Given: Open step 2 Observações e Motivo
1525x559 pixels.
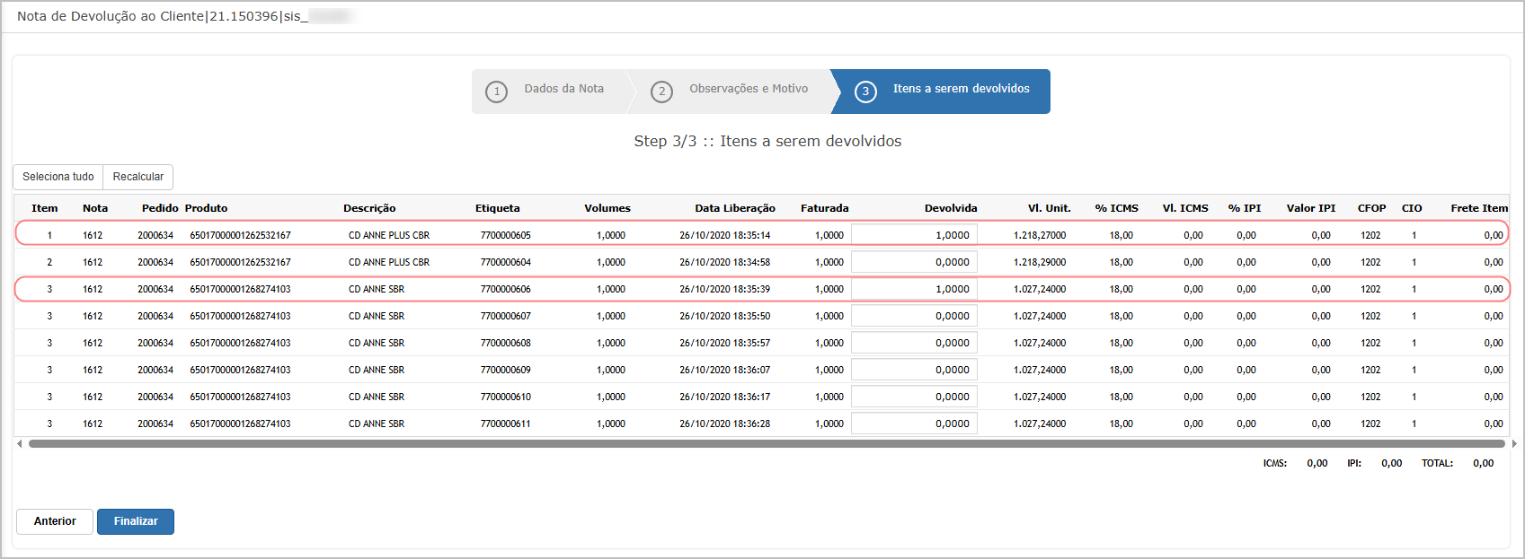Looking at the screenshot, I should point(734,91).
